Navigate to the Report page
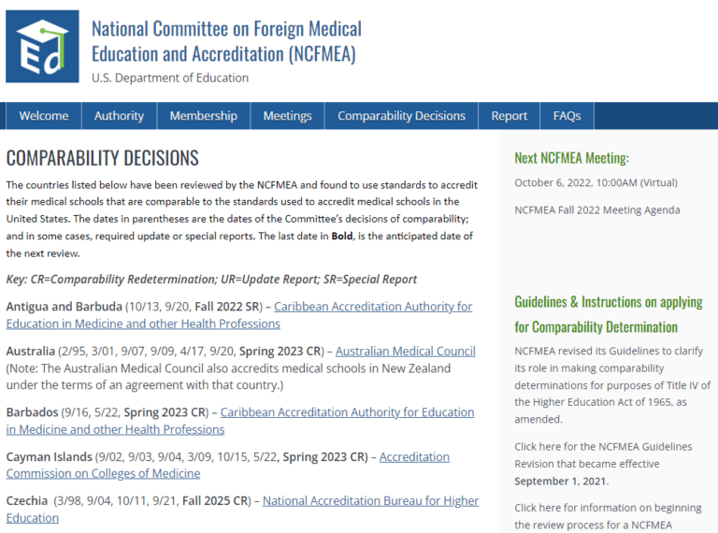This screenshot has height=533, width=718. (x=509, y=116)
